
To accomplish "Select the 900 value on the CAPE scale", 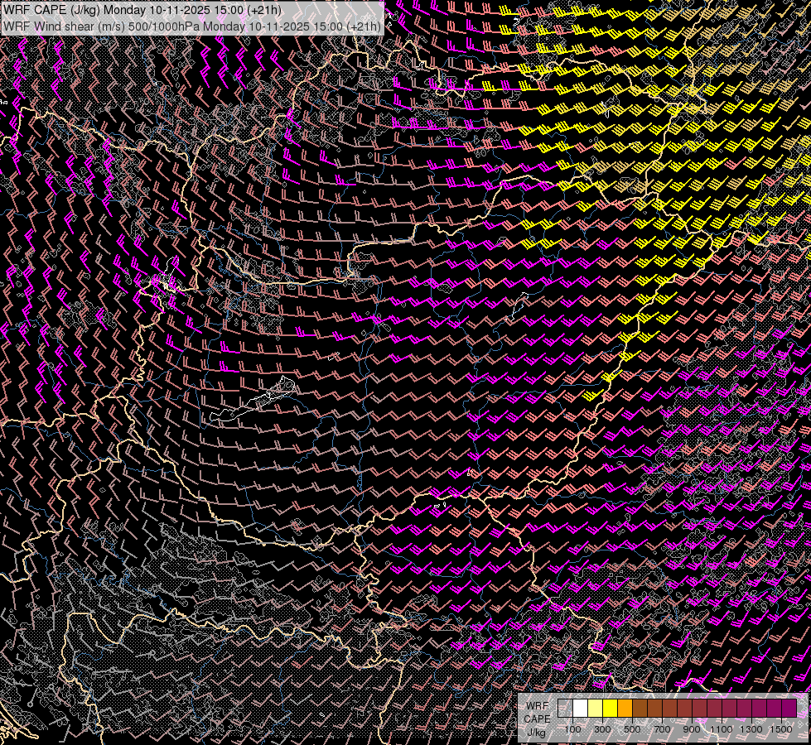I will click(692, 729).
